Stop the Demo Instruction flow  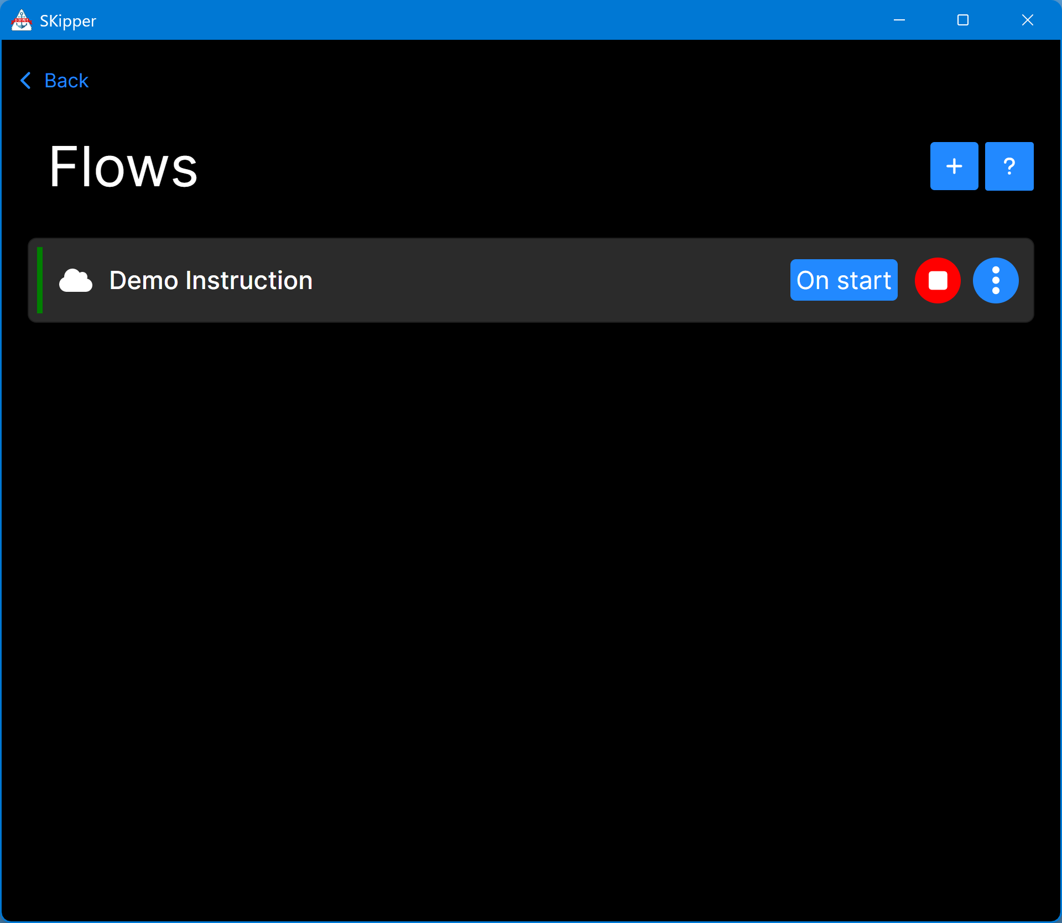938,281
